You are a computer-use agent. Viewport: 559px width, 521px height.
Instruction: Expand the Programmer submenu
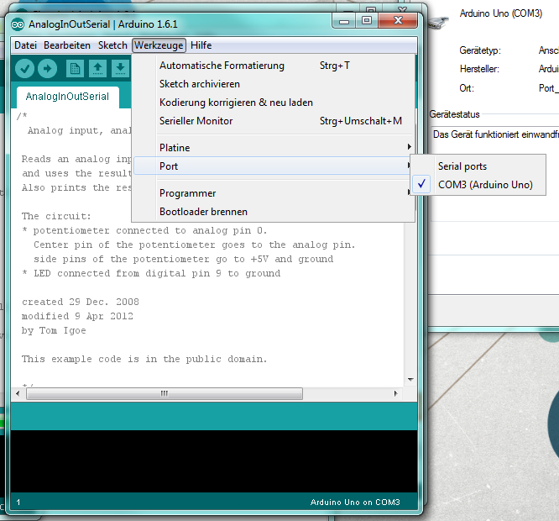(274, 193)
